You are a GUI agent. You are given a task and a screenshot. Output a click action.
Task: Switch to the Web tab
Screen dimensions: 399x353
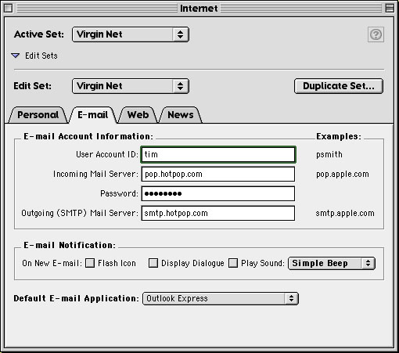138,115
